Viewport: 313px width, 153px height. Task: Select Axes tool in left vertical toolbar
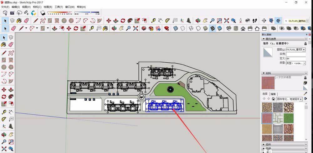[4, 127]
